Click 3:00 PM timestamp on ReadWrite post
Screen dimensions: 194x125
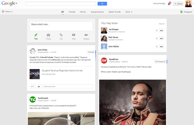(124, 62)
